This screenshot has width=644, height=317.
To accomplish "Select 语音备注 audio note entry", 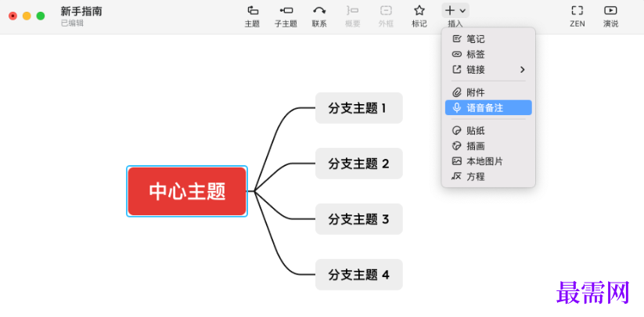I will 488,107.
